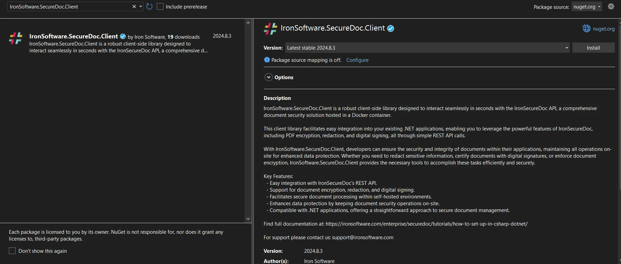This screenshot has width=621, height=264.
Task: Open the Package source dropdown
Action: tap(587, 7)
